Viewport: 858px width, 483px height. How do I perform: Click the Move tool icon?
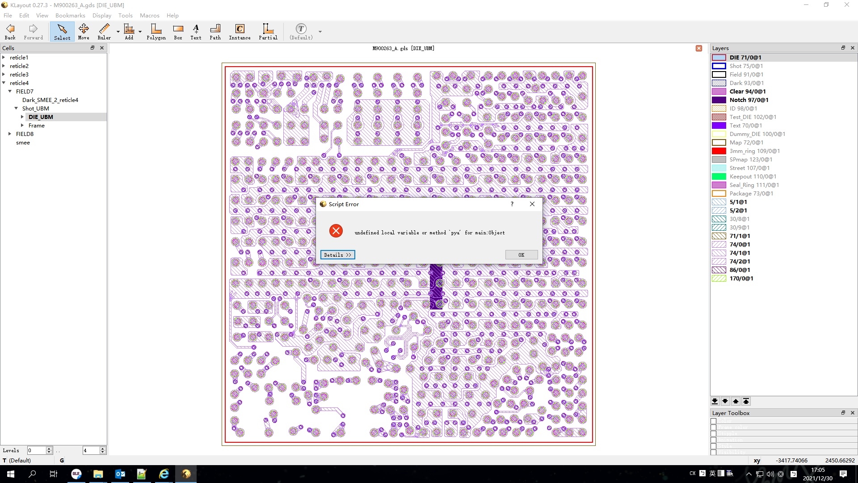coord(84,32)
